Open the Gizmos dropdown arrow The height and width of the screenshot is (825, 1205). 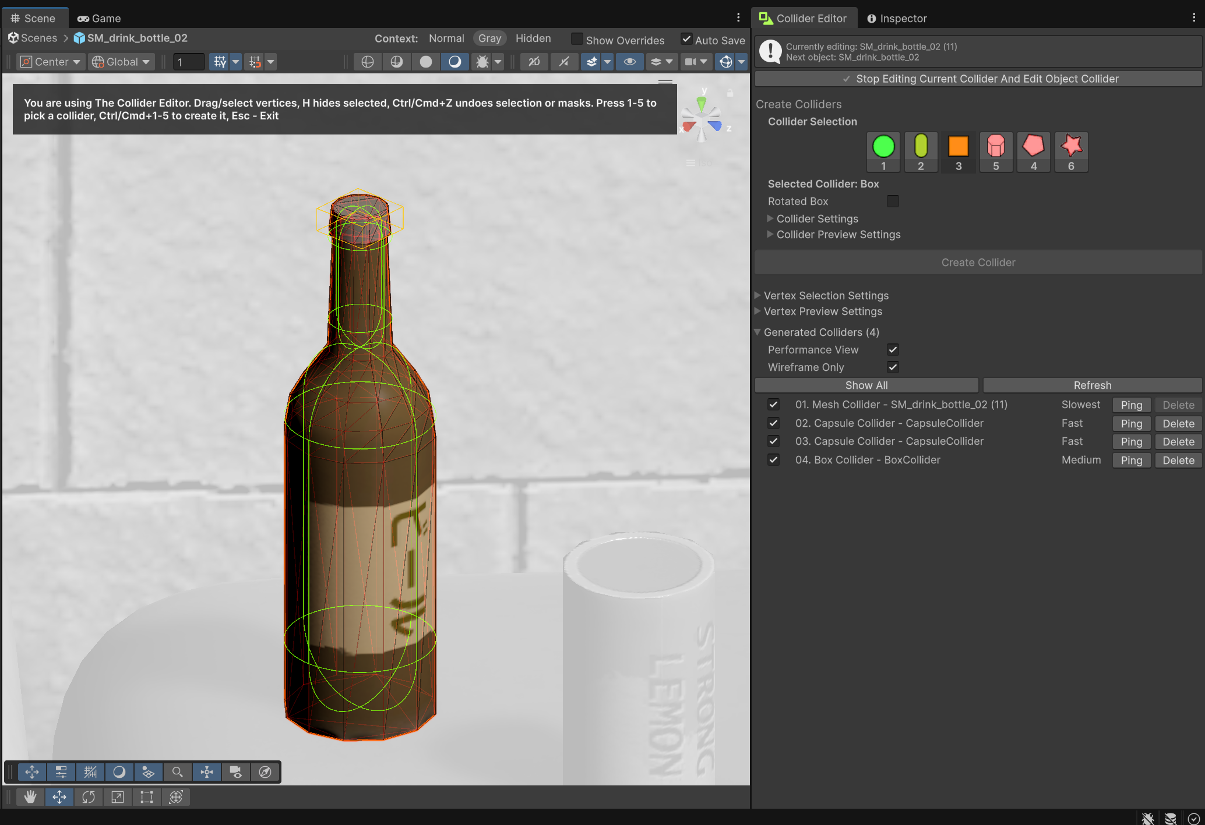point(741,62)
